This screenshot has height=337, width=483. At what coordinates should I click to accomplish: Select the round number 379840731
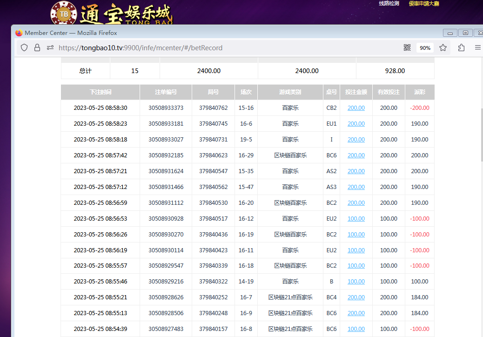click(x=214, y=140)
